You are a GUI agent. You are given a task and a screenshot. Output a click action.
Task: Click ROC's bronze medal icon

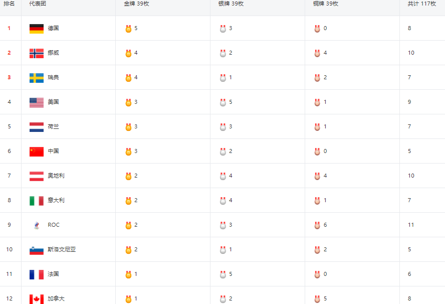tap(317, 225)
